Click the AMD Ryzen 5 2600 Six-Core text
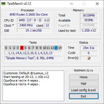Screen dimensions: 104x104 pos(29,14)
